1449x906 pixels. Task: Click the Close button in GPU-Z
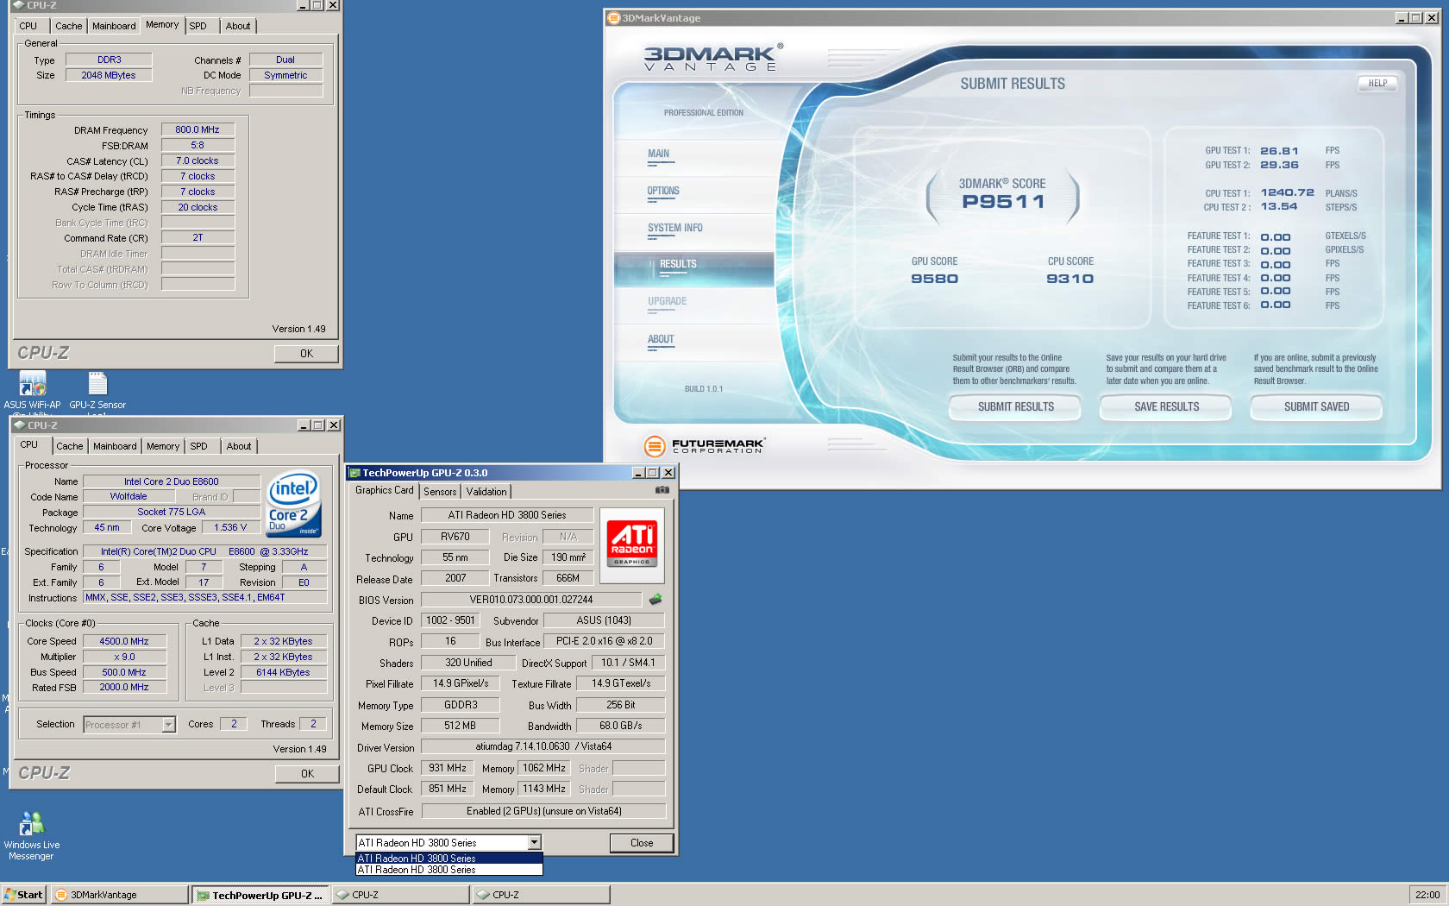tap(642, 843)
